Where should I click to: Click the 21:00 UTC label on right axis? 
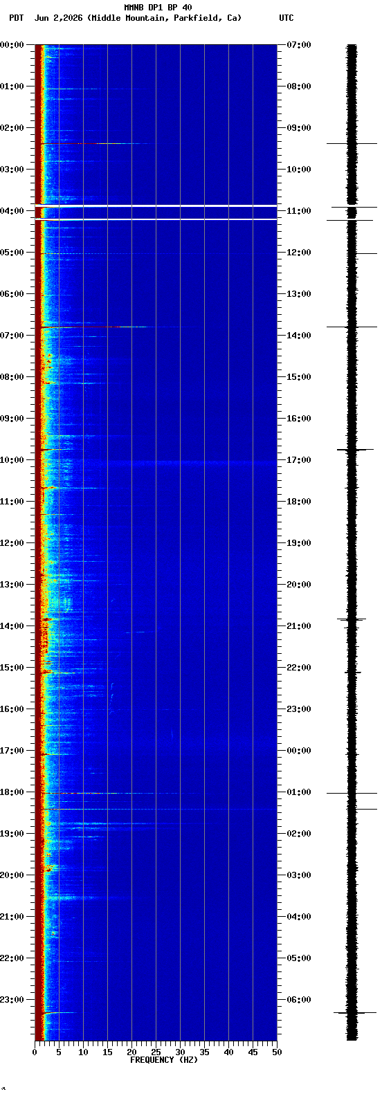299,626
